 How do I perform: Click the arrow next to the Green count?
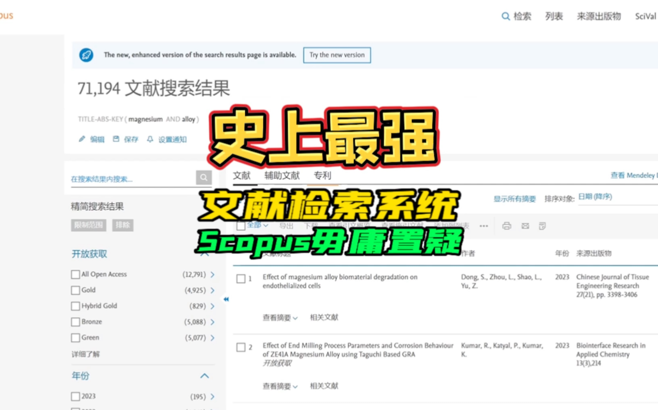(213, 338)
